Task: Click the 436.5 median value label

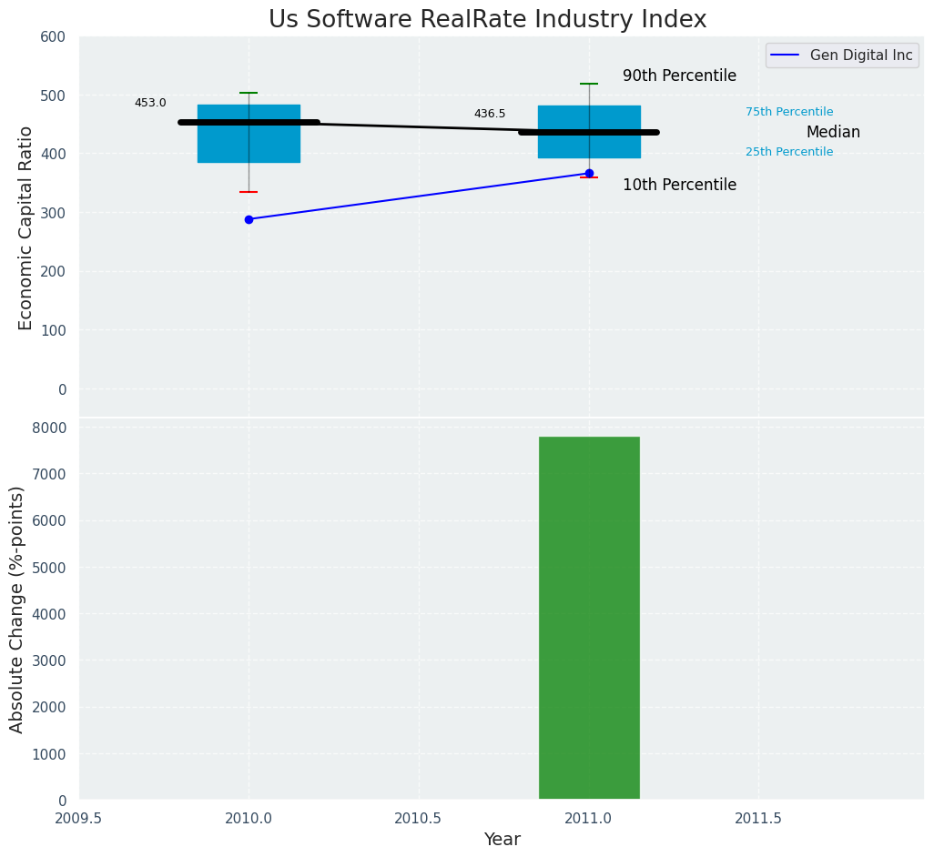Action: click(x=490, y=114)
